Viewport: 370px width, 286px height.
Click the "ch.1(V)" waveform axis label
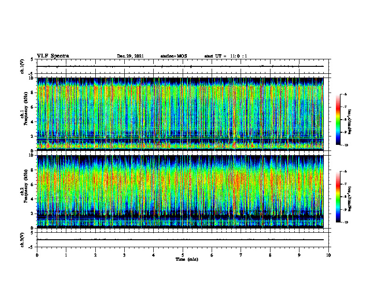22,66
